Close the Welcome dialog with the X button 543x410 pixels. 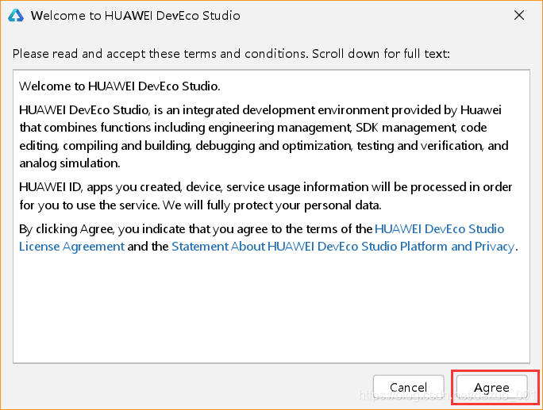pos(518,15)
